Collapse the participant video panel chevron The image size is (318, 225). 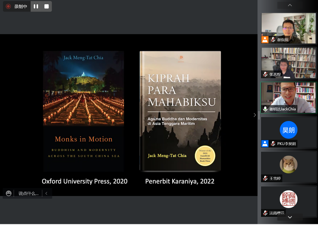tap(255, 115)
